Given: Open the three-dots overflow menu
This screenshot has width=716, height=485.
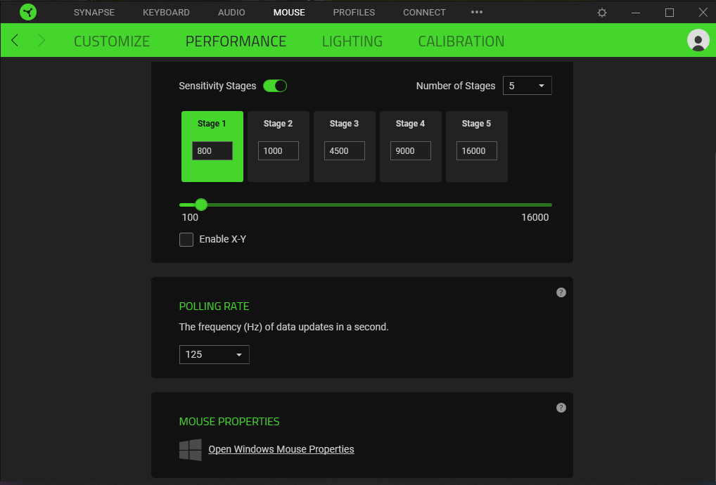Looking at the screenshot, I should click(477, 13).
